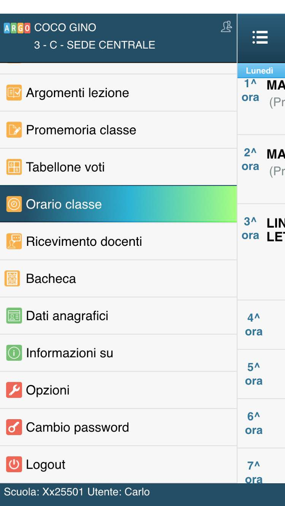The image size is (285, 506).
Task: Click the Logout label
Action: click(45, 465)
